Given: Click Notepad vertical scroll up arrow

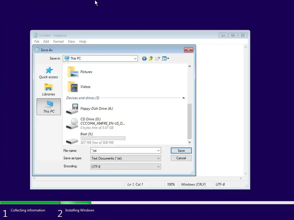Looking at the screenshot, I should [x=245, y=47].
